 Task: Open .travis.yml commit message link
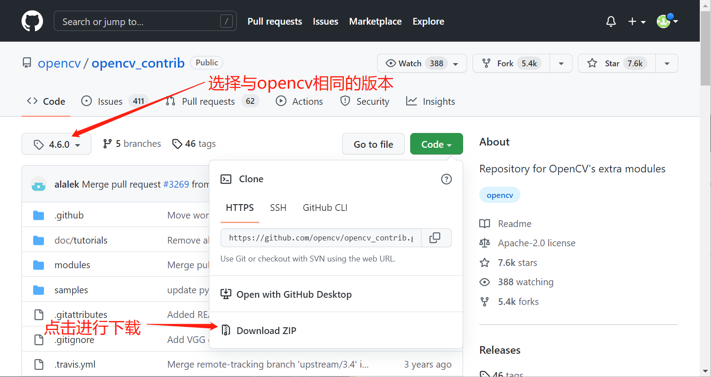click(268, 364)
